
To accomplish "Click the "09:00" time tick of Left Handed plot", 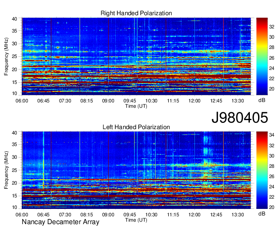I will [108, 214].
